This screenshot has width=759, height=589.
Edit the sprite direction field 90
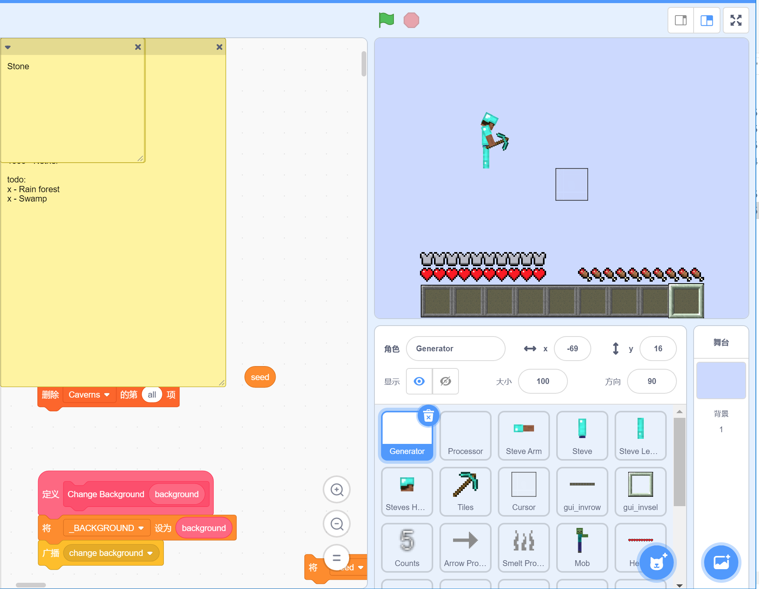click(x=652, y=381)
